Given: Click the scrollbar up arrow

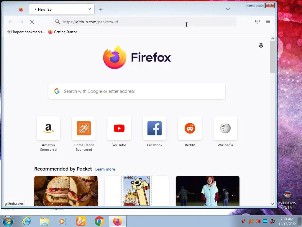Looking at the screenshot, I should pos(273,38).
